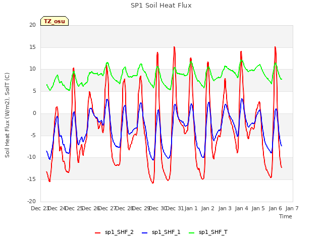323x242 pixels.
Task: Click the 20 y-axis tick label
Action: 32,25
